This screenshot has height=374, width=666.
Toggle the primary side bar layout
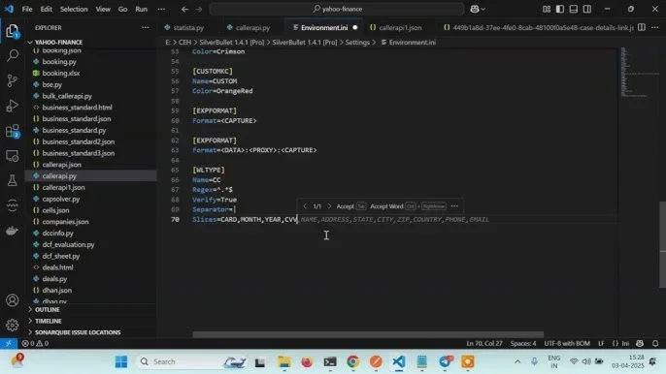tap(560, 9)
